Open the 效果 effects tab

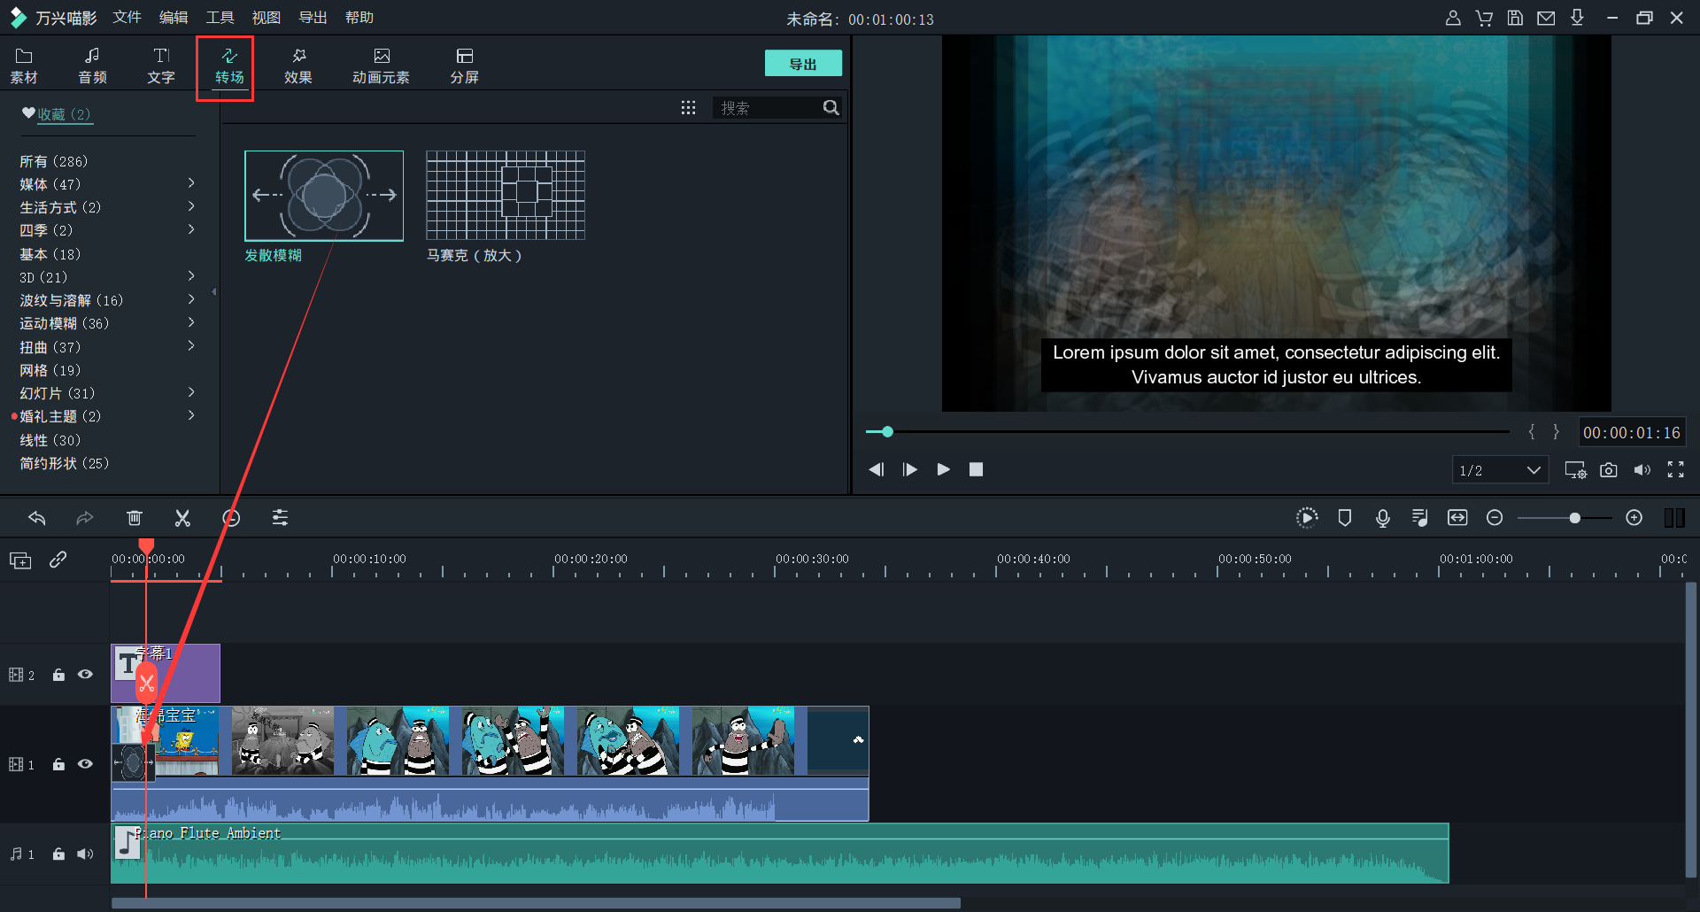pyautogui.click(x=297, y=66)
